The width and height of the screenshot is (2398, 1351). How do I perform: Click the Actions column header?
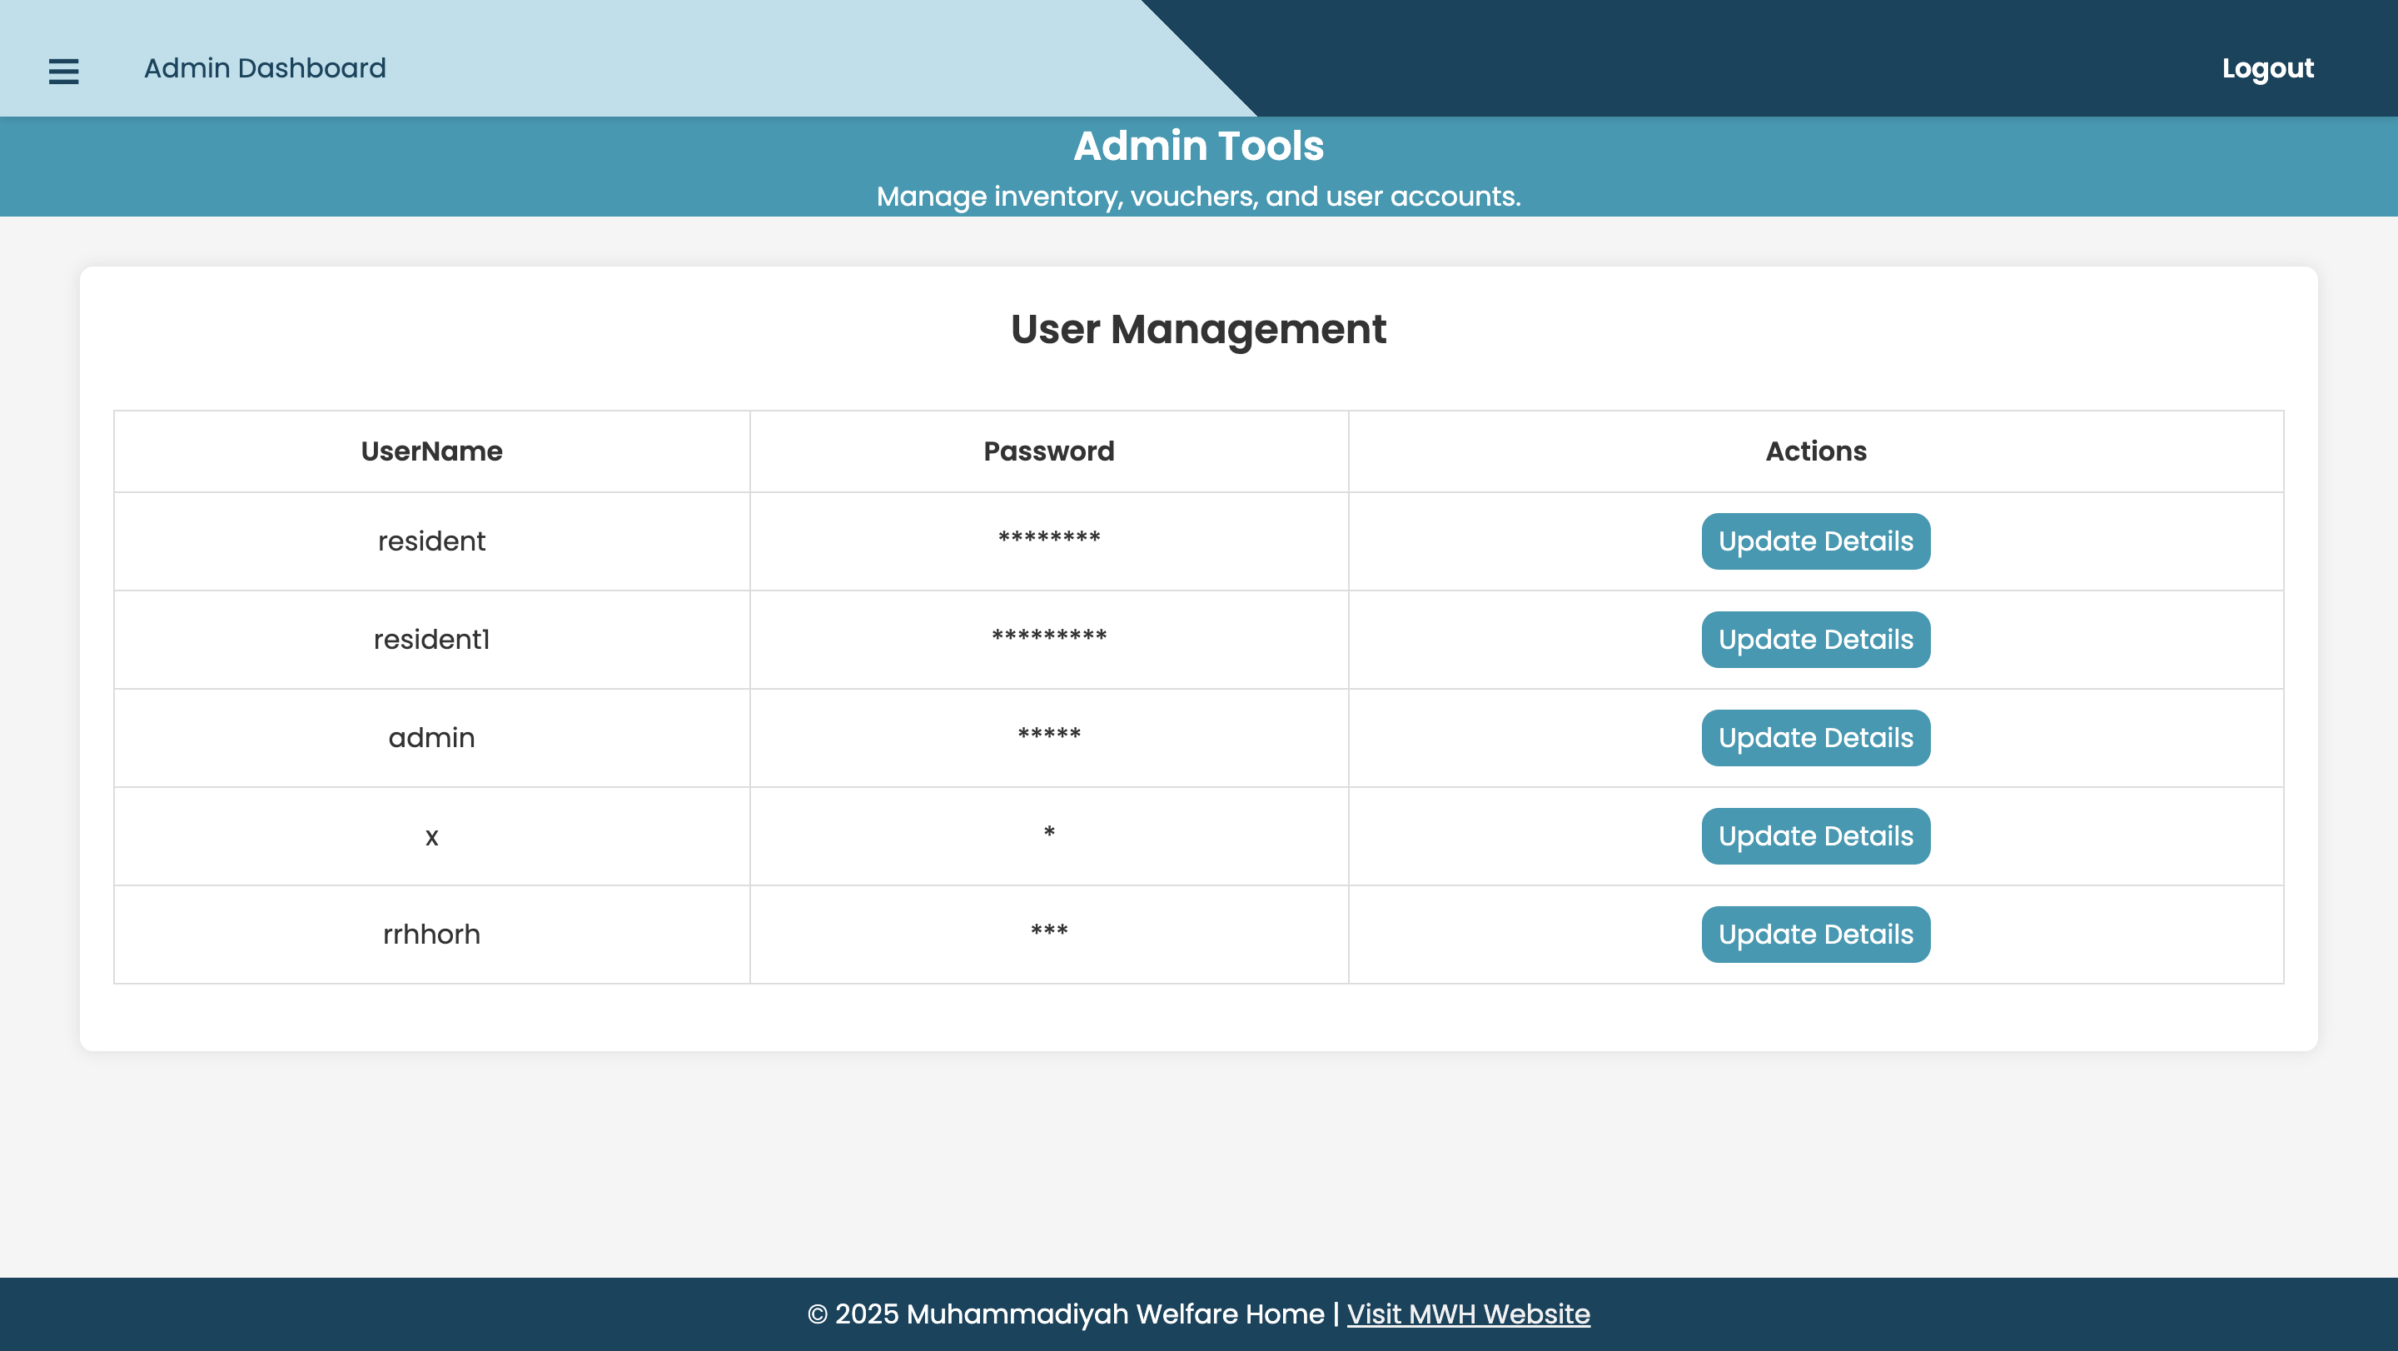(x=1814, y=451)
